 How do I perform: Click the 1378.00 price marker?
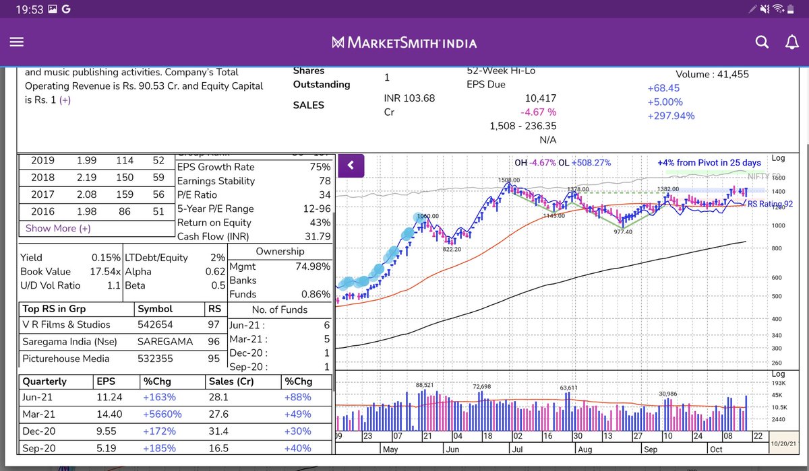(x=578, y=189)
